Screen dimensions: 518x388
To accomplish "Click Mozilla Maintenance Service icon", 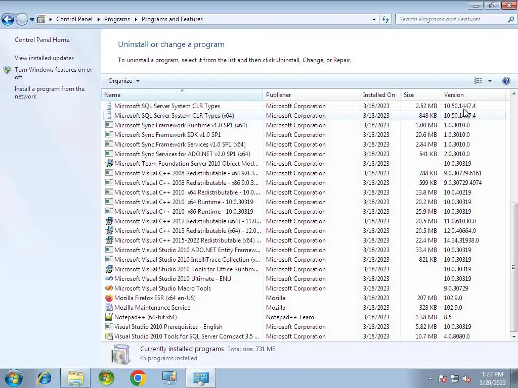I will 109,308.
